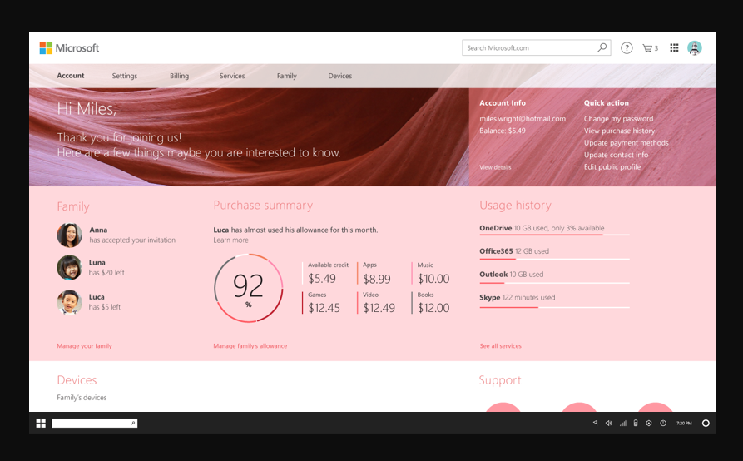Switch to the Billing tab
Viewport: 743px width, 461px height.
coord(179,76)
